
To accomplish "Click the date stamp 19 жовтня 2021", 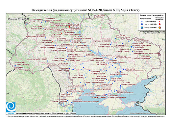I will (x=18, y=19).
